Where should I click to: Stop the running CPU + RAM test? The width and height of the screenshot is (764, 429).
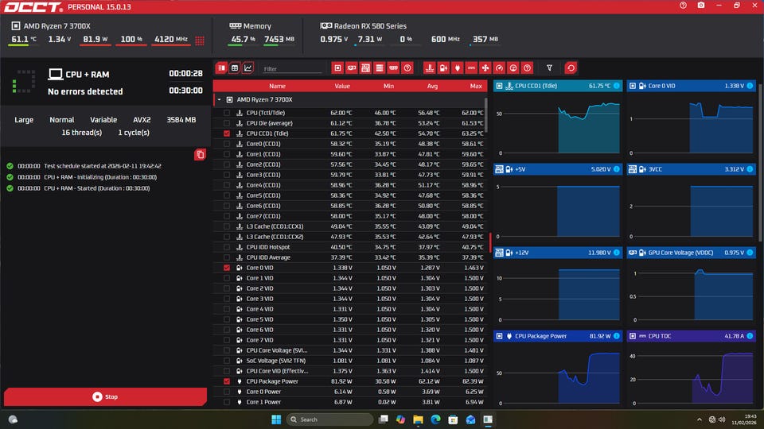pos(105,397)
